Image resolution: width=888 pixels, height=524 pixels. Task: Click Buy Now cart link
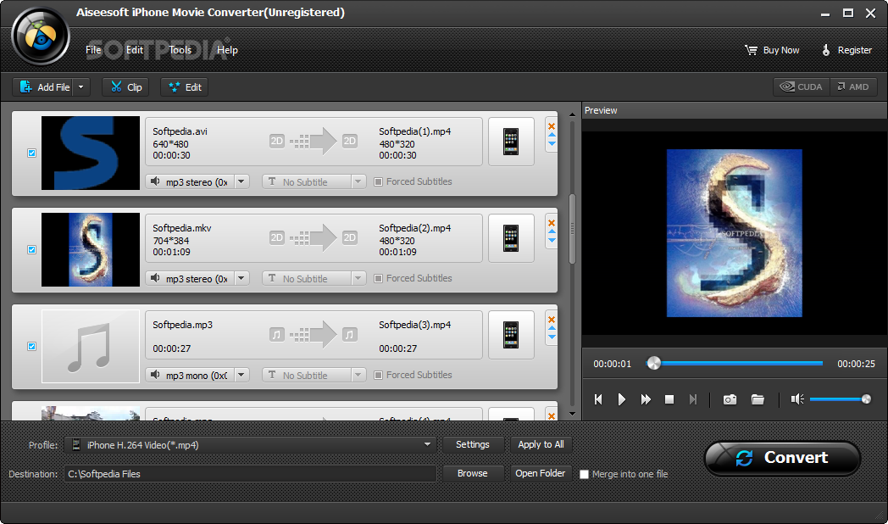pos(772,50)
